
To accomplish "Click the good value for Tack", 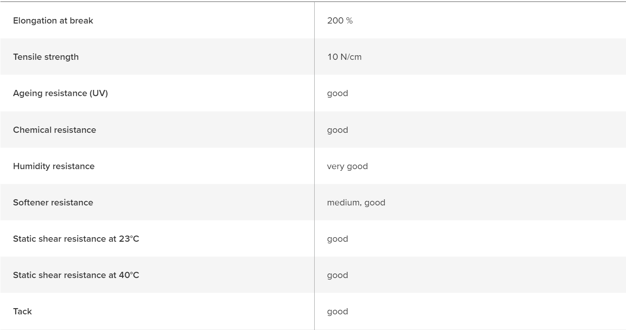I will pyautogui.click(x=337, y=311).
